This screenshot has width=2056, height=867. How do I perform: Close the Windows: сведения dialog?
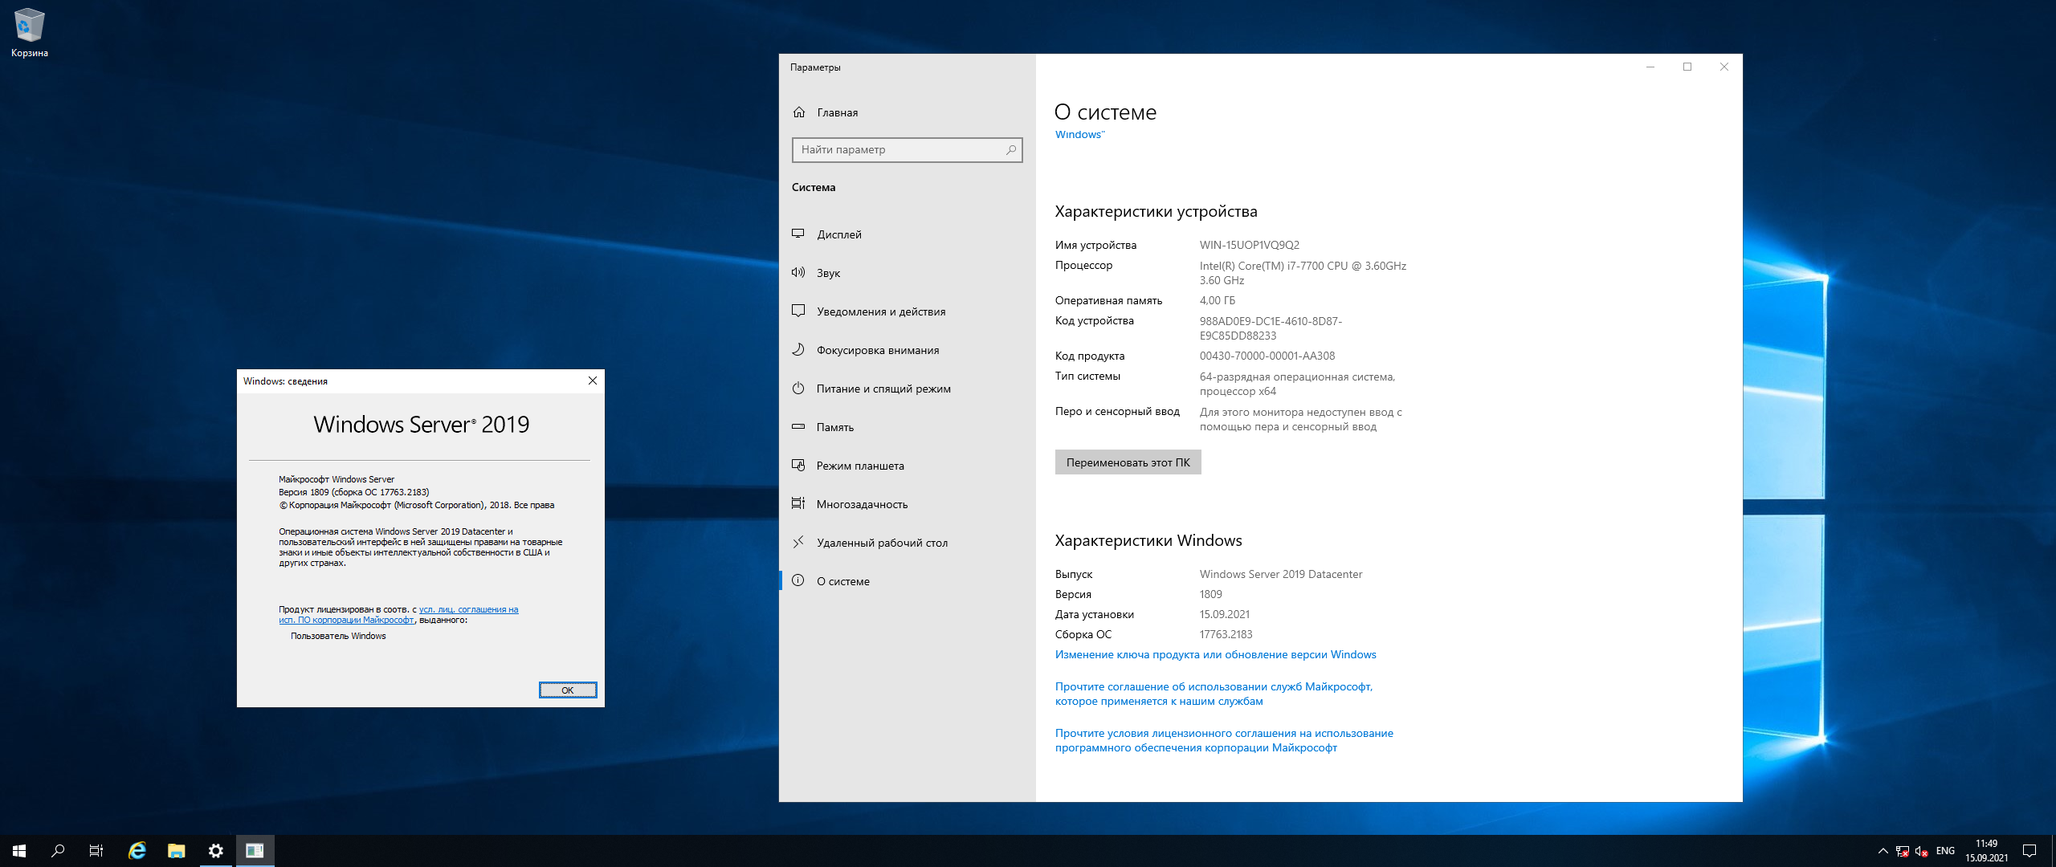click(x=593, y=381)
